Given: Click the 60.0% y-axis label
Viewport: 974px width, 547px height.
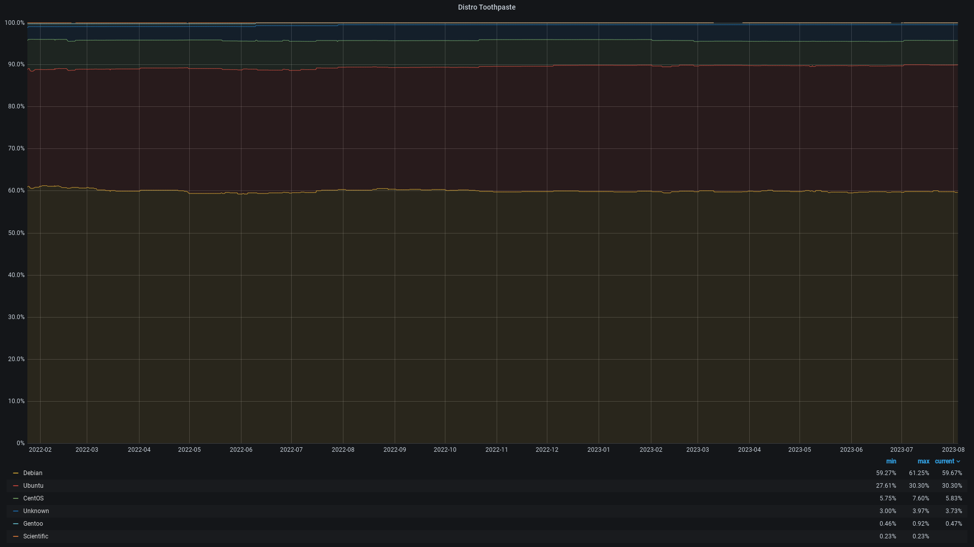Looking at the screenshot, I should pyautogui.click(x=16, y=191).
